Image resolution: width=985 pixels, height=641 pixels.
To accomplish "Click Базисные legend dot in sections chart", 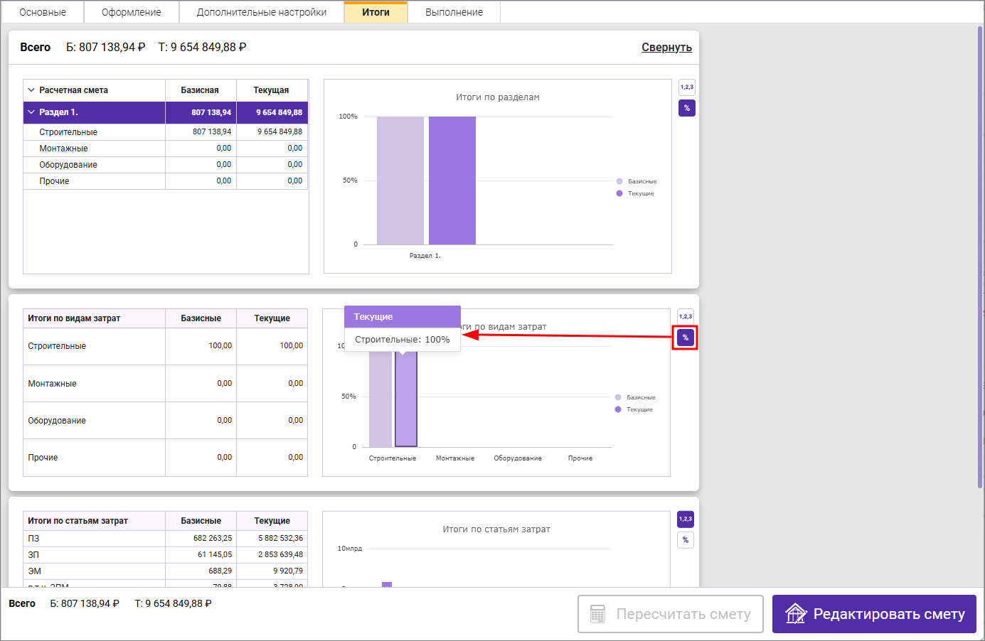I will 619,181.
